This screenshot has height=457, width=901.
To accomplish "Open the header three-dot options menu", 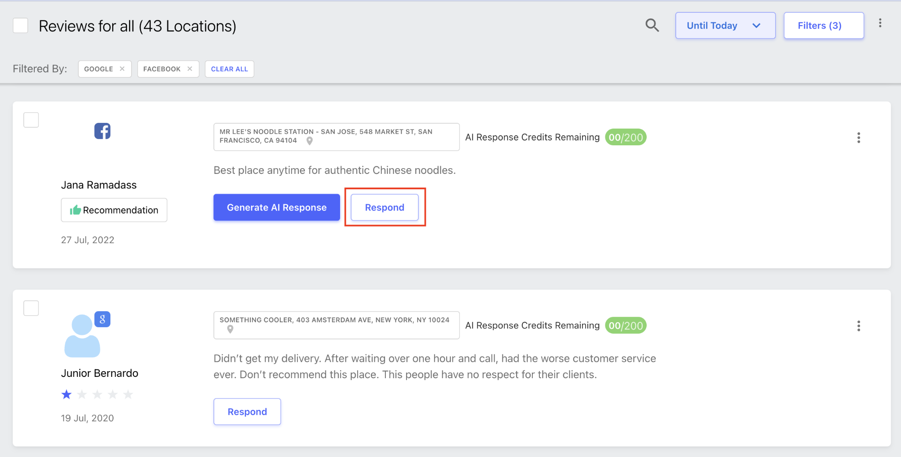I will coord(880,23).
